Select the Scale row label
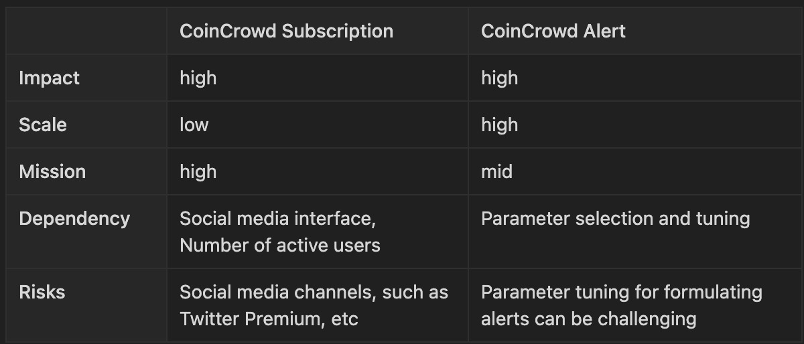 pos(43,125)
